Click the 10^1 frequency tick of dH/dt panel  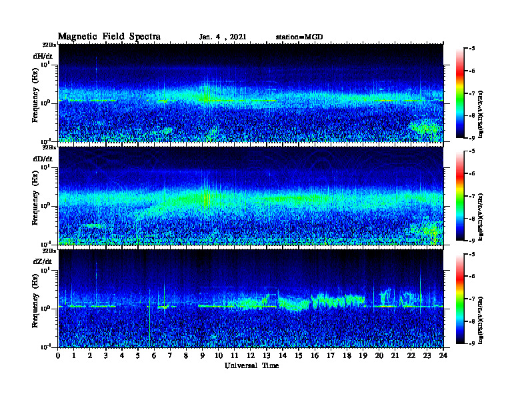click(47, 64)
